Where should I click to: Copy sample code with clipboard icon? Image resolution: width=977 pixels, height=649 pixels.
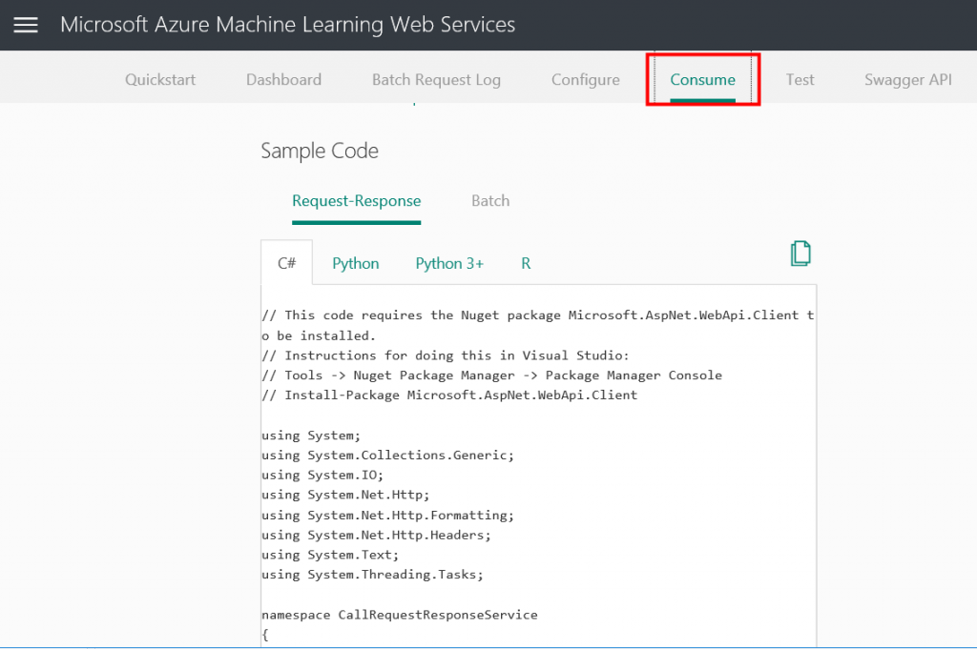(x=800, y=254)
